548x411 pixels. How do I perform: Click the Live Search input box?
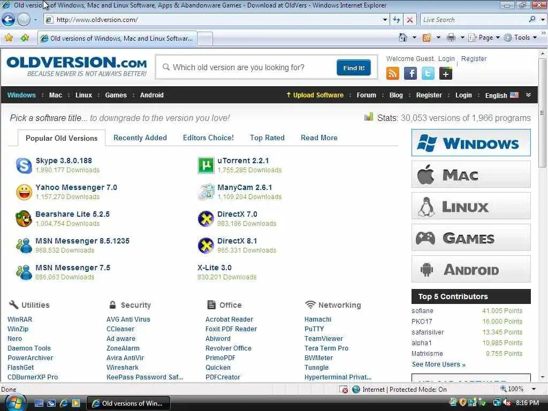(x=474, y=20)
